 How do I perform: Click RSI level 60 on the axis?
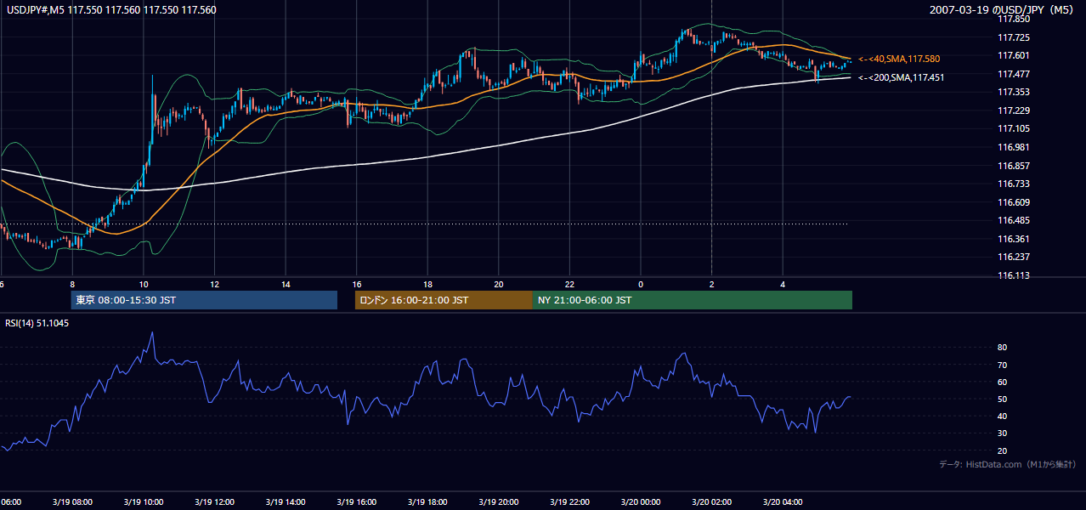[1002, 382]
